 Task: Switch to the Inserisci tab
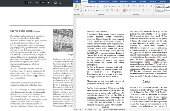point(93,1)
